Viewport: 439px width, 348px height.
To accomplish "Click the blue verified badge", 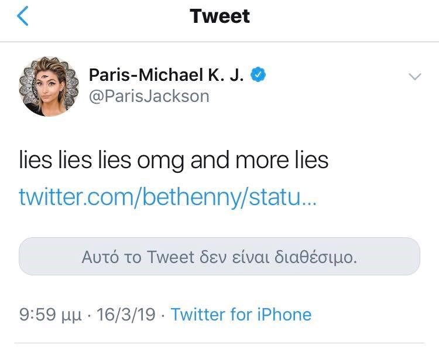I will [x=258, y=74].
